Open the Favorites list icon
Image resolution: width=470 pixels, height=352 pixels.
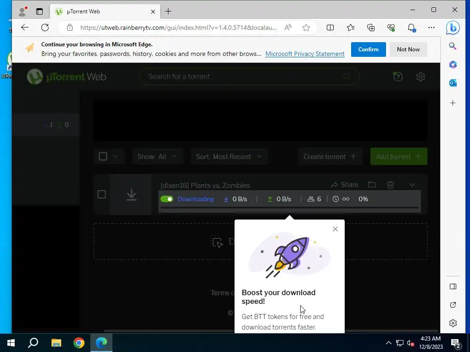(x=350, y=27)
